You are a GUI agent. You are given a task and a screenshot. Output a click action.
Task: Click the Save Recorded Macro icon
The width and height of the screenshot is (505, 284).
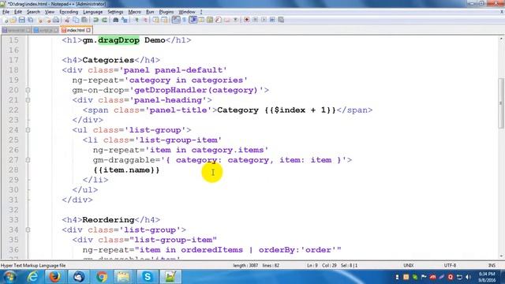pos(281,20)
